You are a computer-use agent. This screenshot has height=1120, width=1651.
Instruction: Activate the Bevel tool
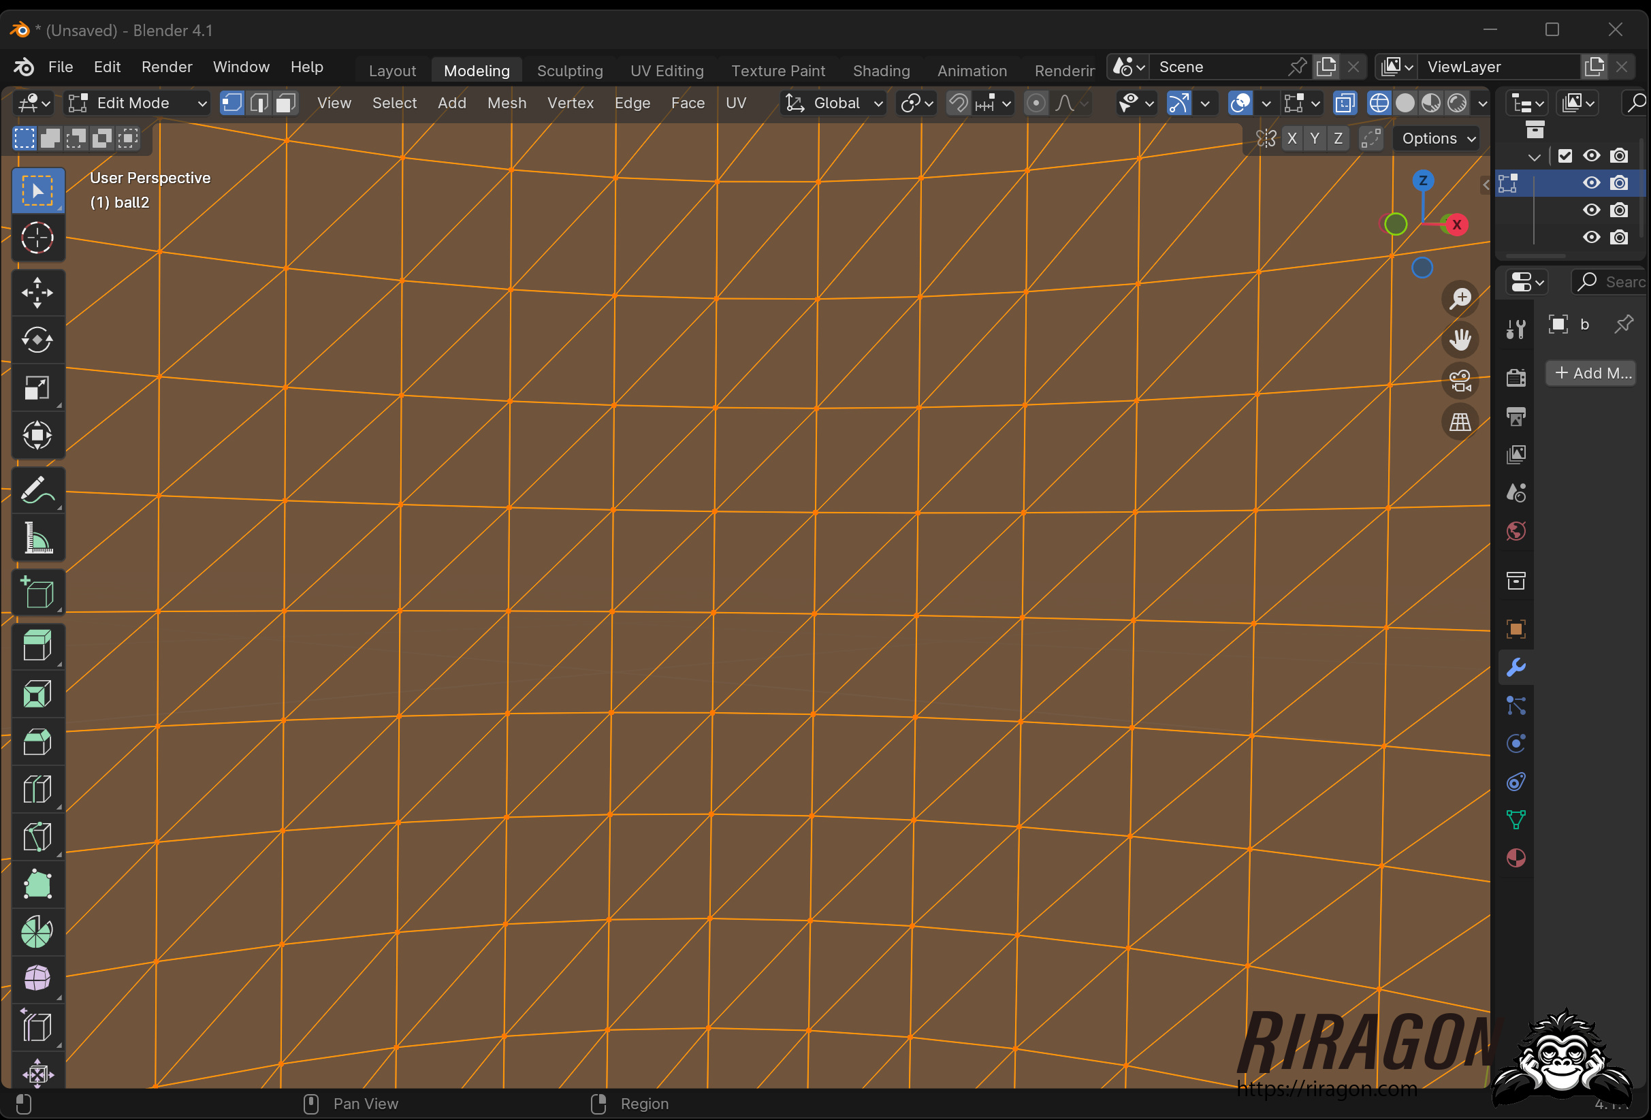(x=37, y=741)
